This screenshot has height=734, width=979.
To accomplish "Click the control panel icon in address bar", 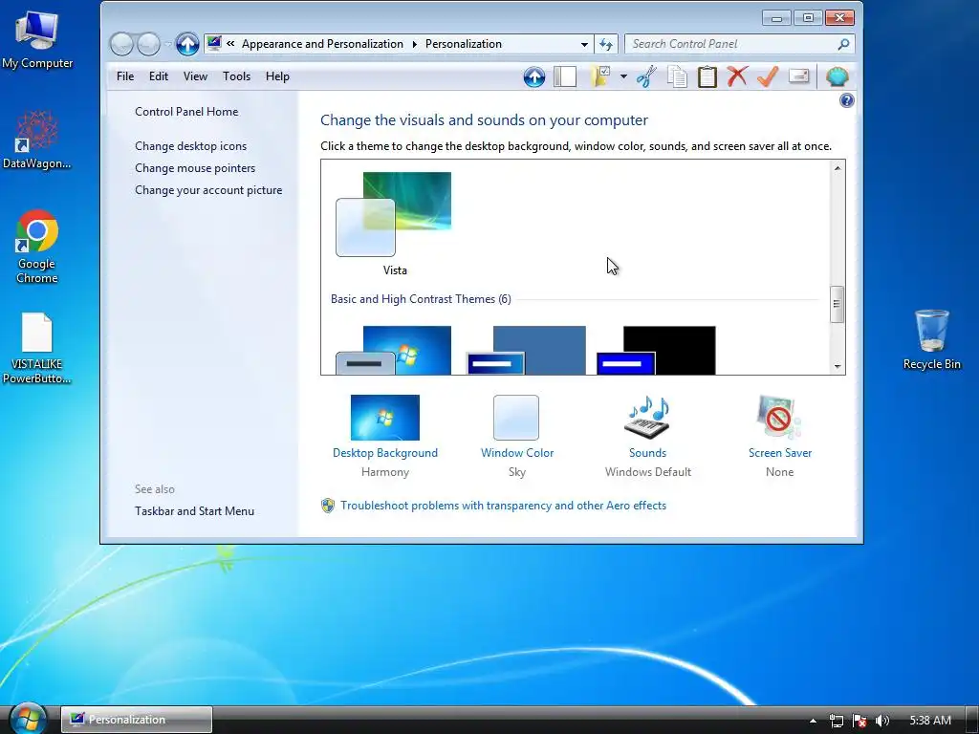I will click(x=214, y=43).
